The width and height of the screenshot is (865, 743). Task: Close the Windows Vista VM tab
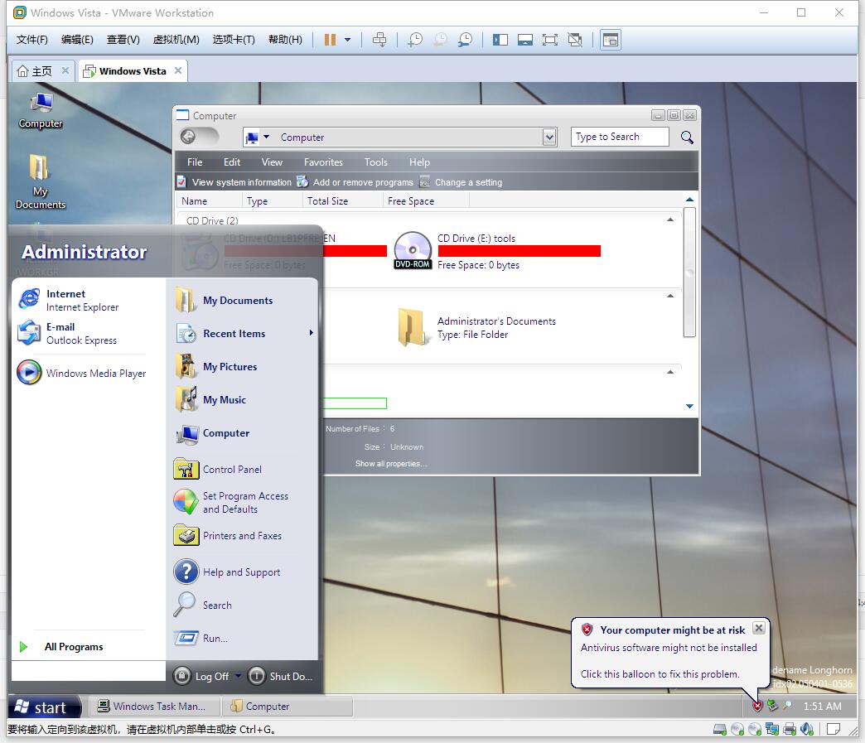pyautogui.click(x=177, y=70)
